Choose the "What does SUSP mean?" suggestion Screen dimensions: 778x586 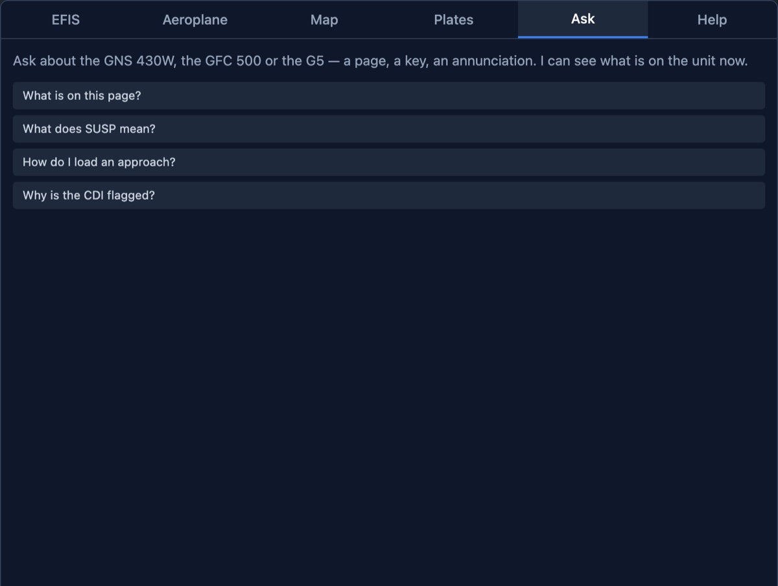coord(389,129)
